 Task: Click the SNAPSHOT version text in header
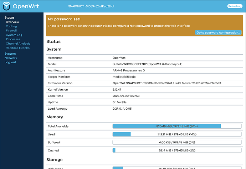(x=91, y=6)
